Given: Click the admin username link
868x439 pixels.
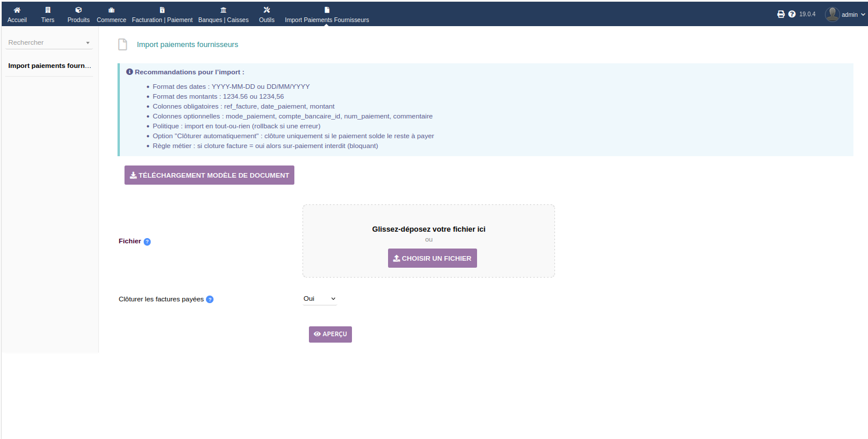Looking at the screenshot, I should coord(849,15).
